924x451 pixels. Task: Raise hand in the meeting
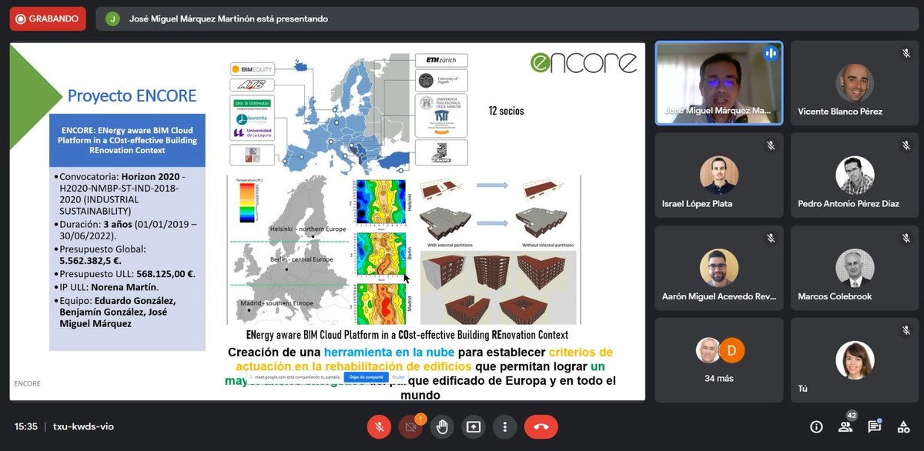(442, 426)
